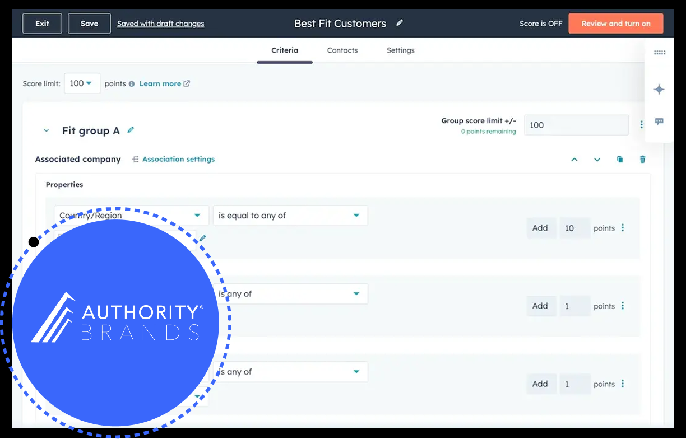Move Associated company section down
Image resolution: width=686 pixels, height=439 pixels.
click(597, 160)
